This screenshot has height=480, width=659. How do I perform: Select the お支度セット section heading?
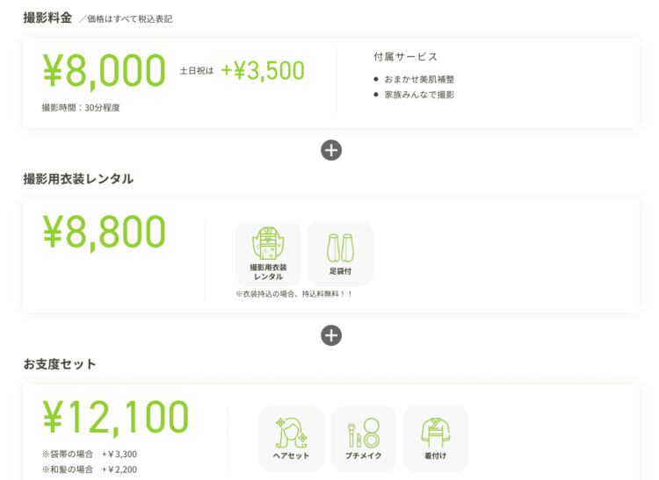(x=60, y=364)
